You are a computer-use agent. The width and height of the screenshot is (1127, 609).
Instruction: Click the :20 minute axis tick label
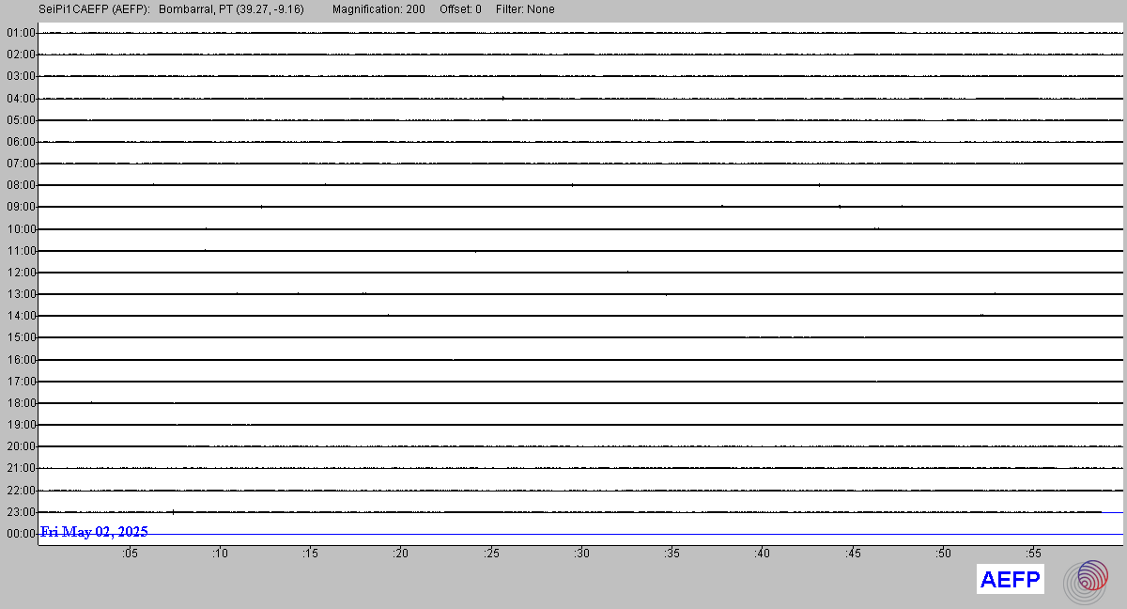coord(401,554)
